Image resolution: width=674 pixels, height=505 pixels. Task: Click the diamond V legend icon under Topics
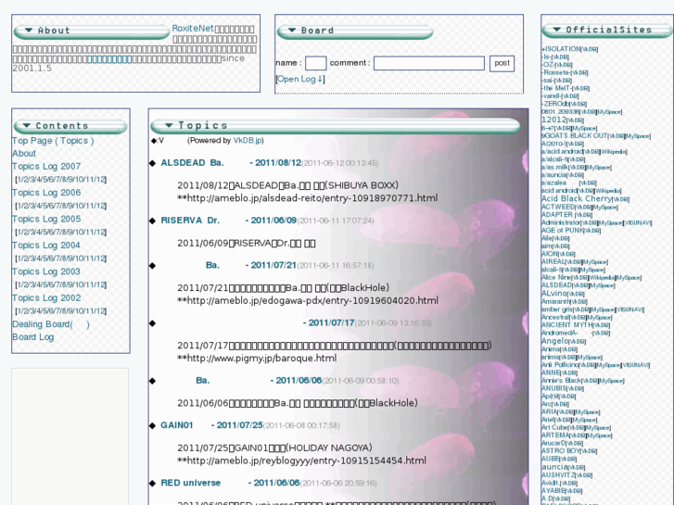154,141
